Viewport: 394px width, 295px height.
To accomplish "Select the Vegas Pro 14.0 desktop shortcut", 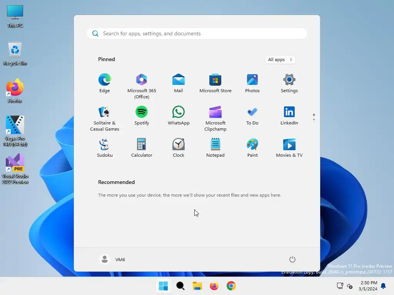I will pos(15,131).
